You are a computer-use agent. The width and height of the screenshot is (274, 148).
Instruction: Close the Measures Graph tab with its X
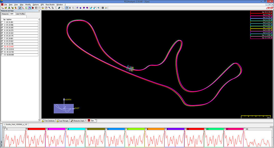pyautogui.click(x=86, y=120)
